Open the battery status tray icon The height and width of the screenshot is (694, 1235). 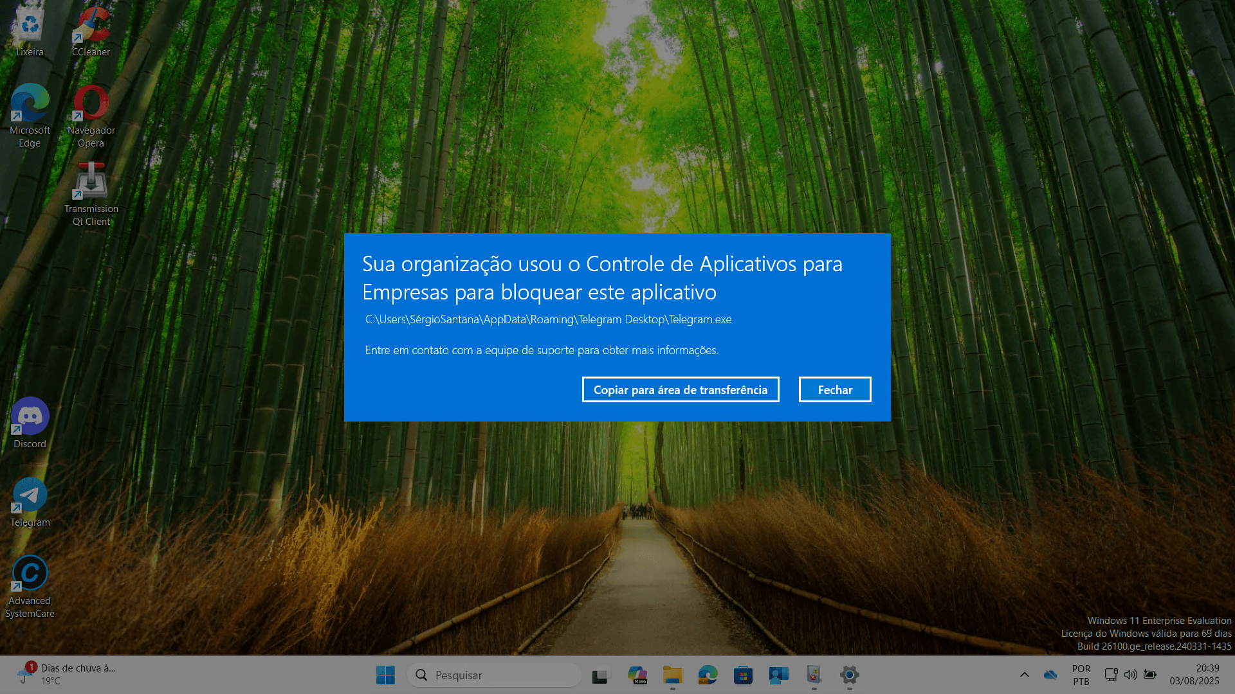[1150, 675]
